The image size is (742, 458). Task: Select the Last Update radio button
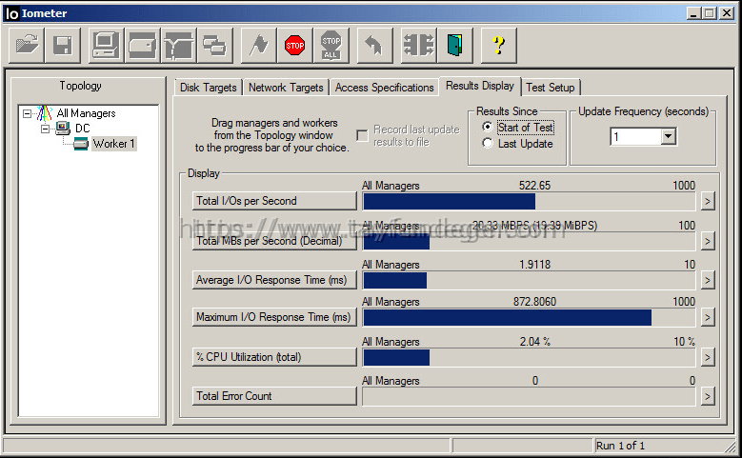click(x=488, y=144)
